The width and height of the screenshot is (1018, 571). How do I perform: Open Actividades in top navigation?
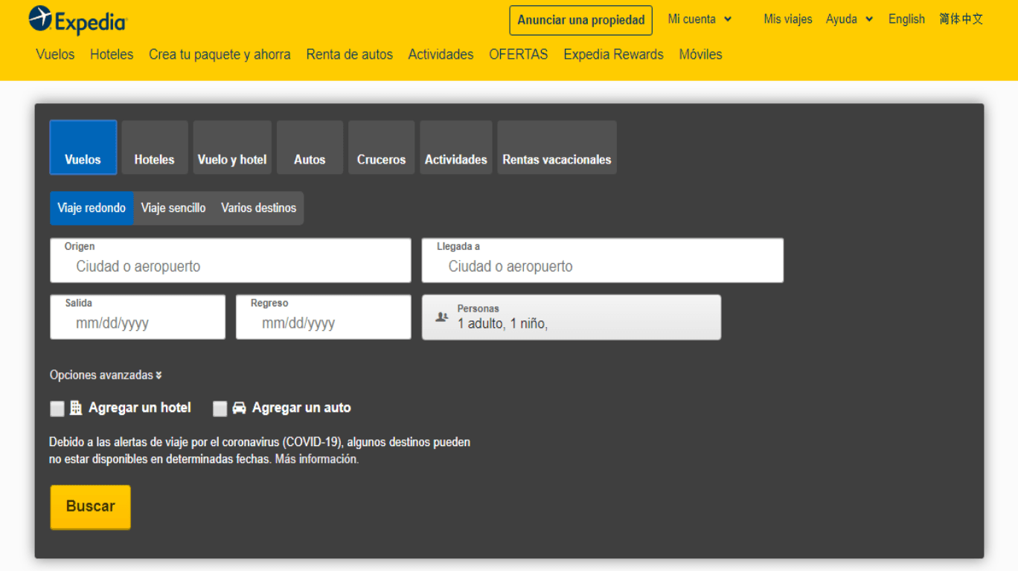(x=441, y=54)
